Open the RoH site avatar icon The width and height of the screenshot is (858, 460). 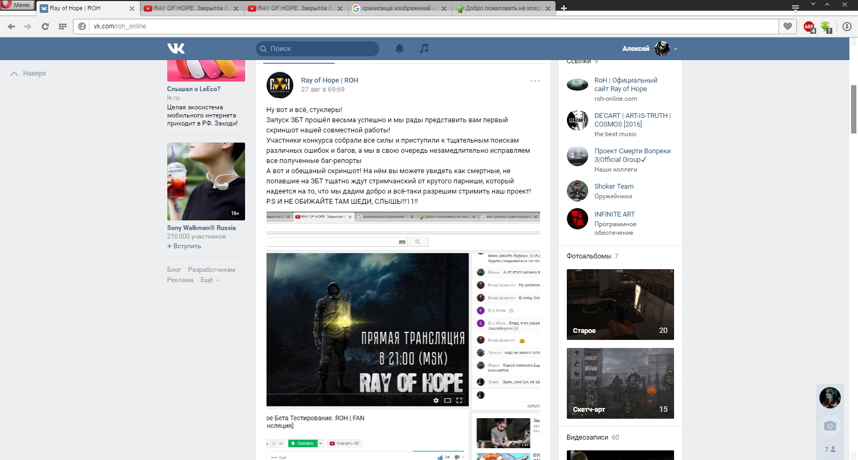[x=578, y=85]
